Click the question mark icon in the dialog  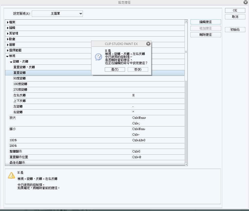99,57
